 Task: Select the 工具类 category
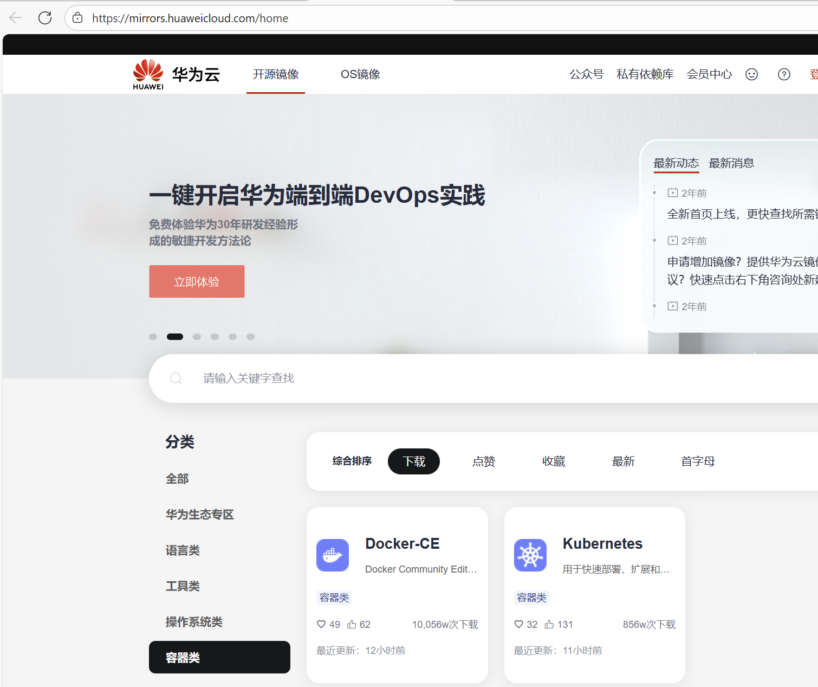[x=183, y=586]
